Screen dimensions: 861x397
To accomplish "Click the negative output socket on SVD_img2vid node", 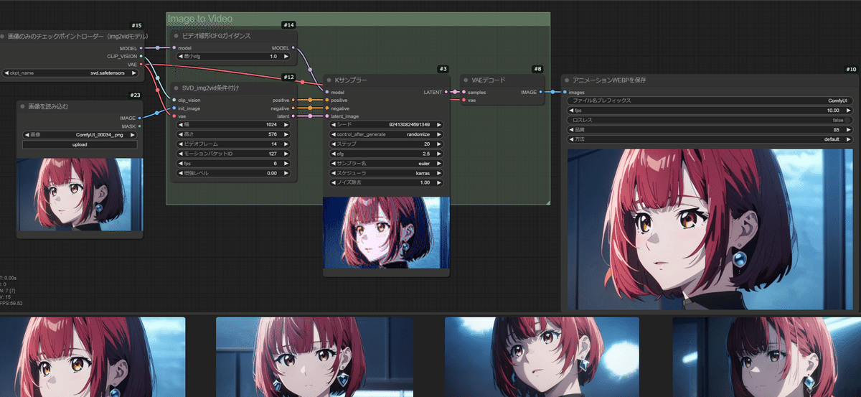I will coord(294,108).
